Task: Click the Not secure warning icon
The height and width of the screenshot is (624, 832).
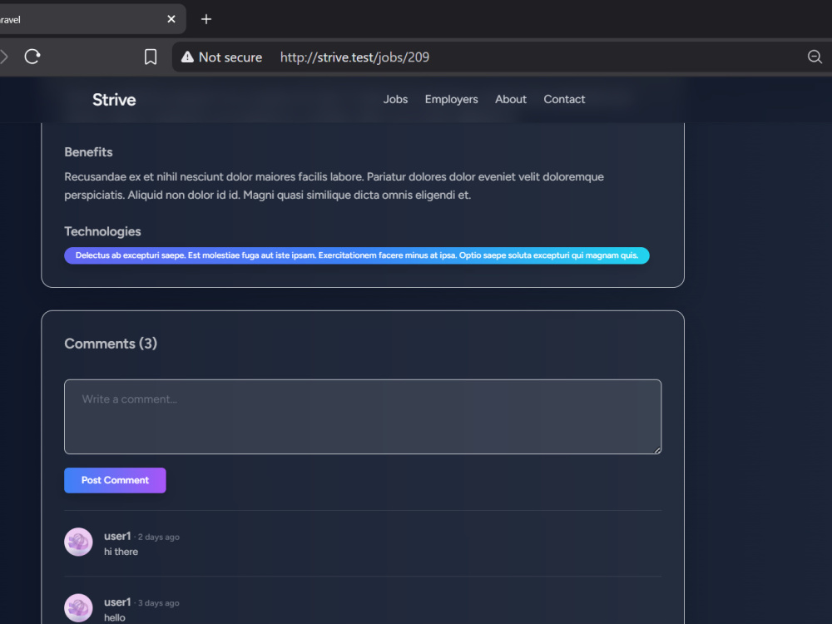Action: click(x=187, y=57)
